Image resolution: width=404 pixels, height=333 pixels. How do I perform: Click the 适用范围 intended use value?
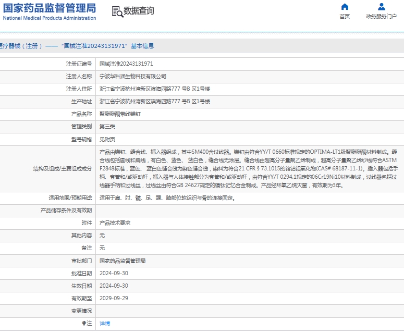tap(167, 198)
